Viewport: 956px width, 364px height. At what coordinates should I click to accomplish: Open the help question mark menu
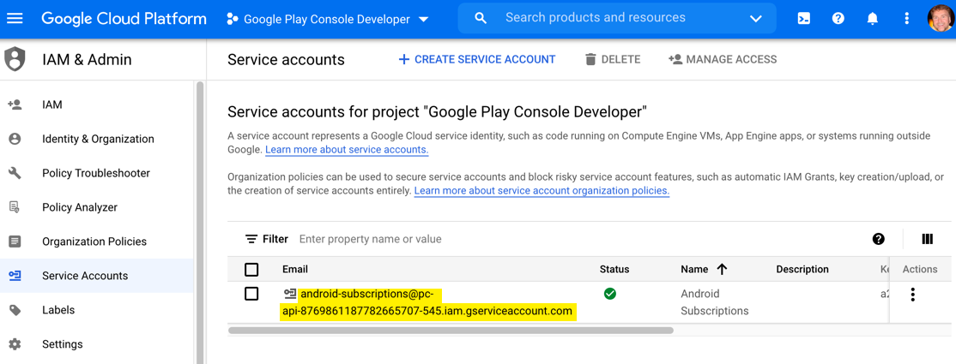pos(838,18)
